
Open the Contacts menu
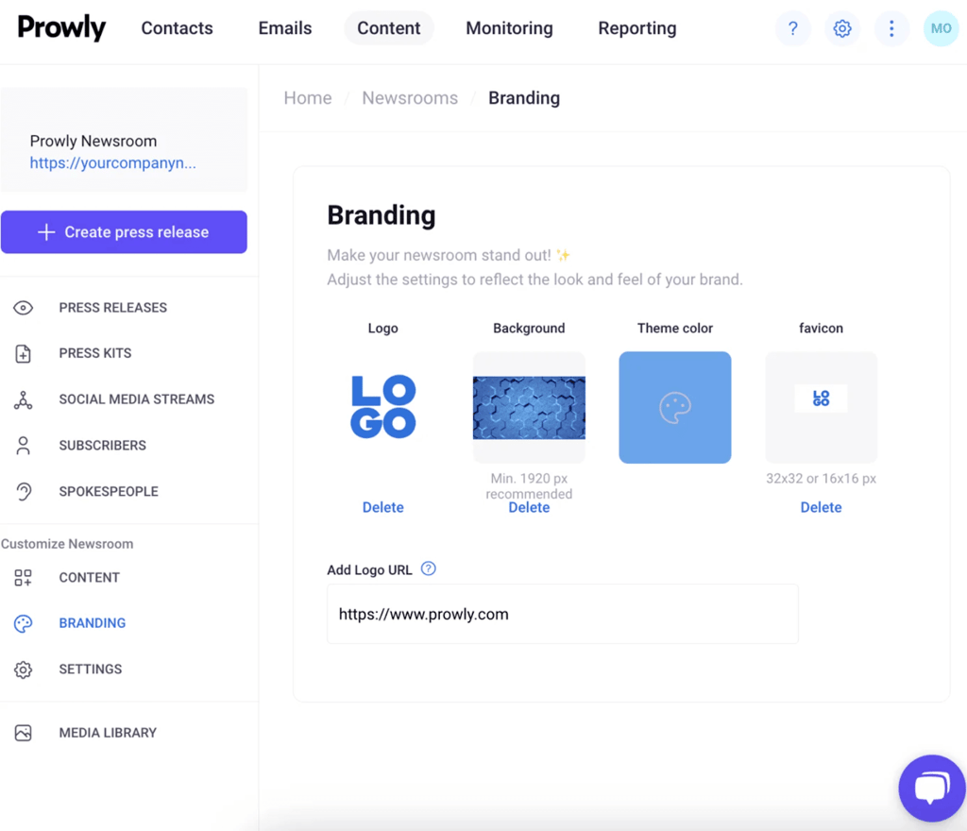click(177, 28)
